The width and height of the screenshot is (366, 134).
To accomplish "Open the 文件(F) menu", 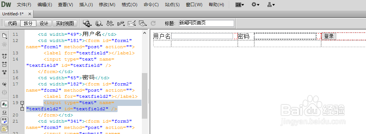I will (24, 5).
